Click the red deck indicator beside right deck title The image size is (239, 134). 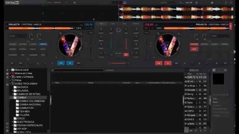(x=230, y=26)
